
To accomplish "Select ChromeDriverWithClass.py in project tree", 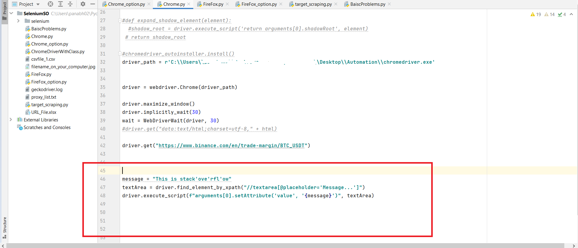I will pyautogui.click(x=58, y=51).
